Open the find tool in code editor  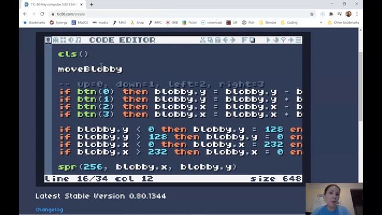tap(284, 40)
